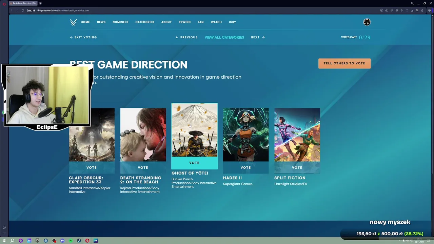434x244 pixels.
Task: Open WATCH navigation item
Action: point(216,22)
